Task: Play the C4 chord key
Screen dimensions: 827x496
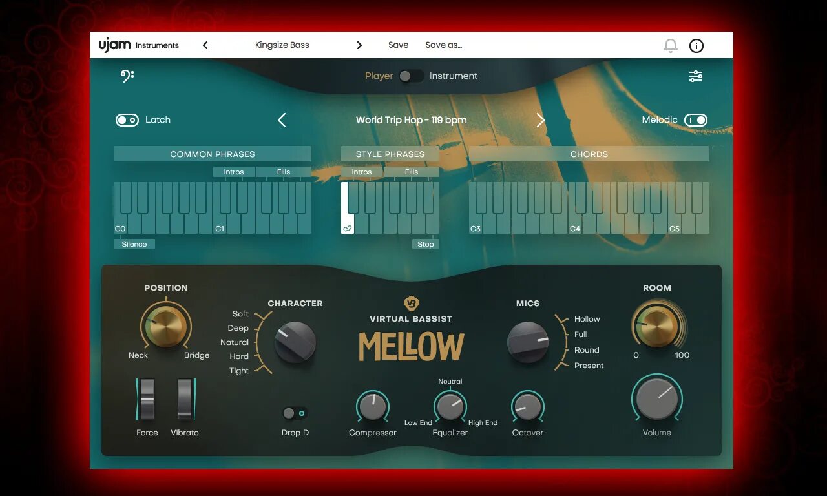Action: (x=575, y=224)
